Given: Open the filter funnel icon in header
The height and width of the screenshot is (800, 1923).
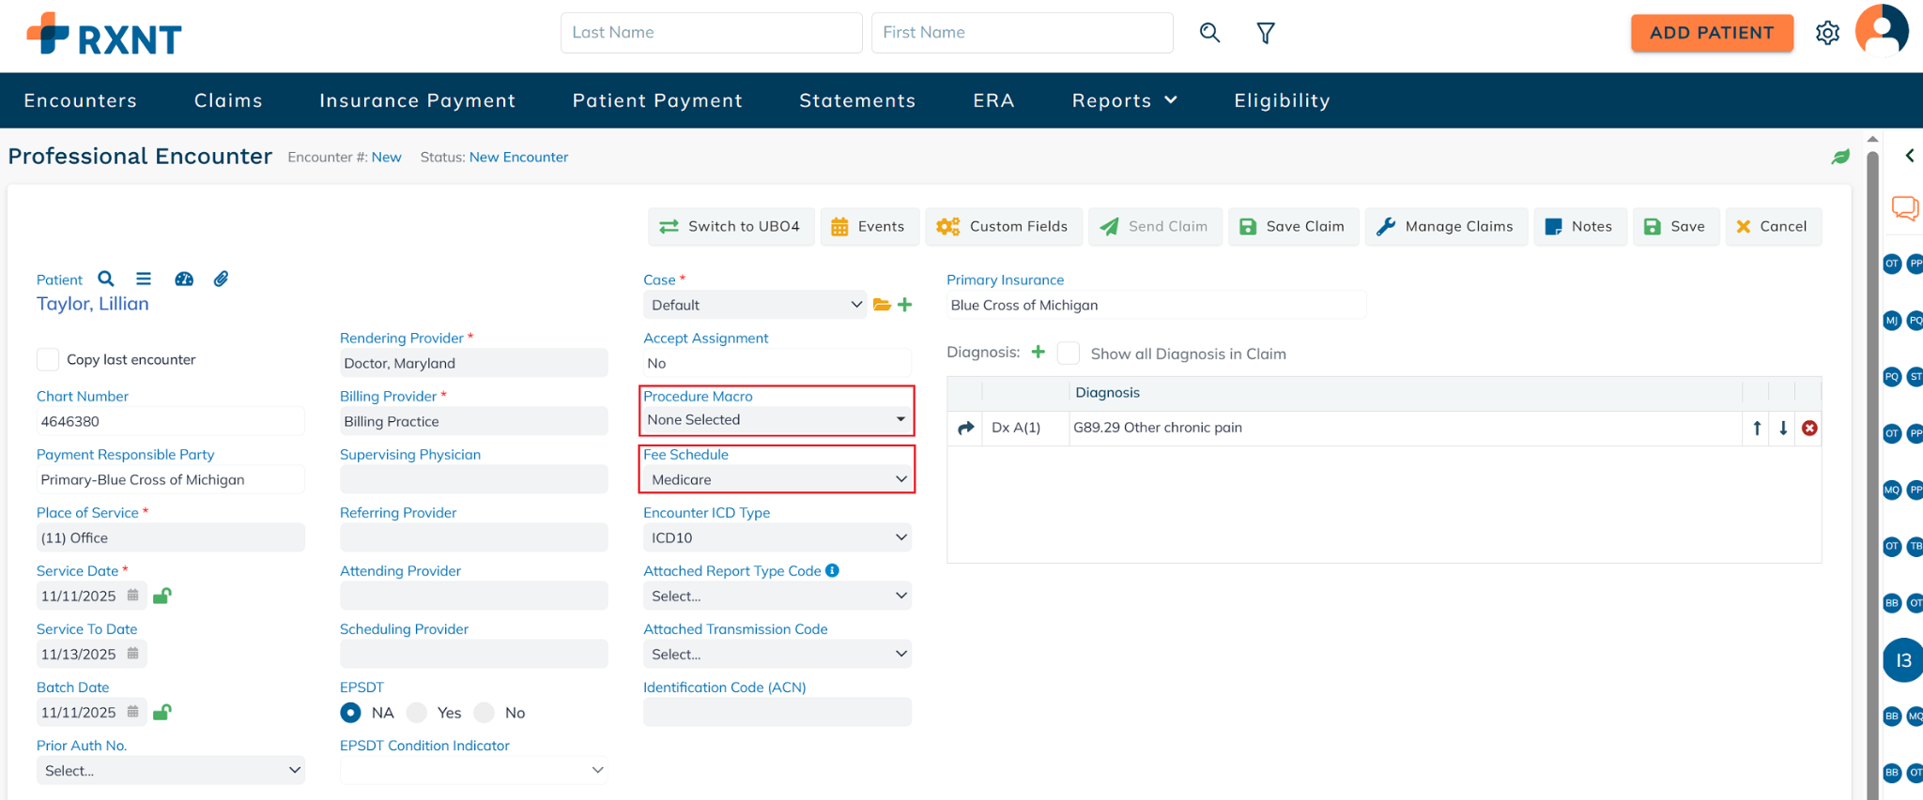Looking at the screenshot, I should tap(1266, 34).
